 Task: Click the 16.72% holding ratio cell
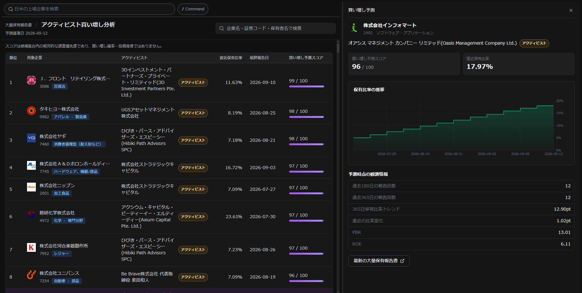click(x=234, y=168)
